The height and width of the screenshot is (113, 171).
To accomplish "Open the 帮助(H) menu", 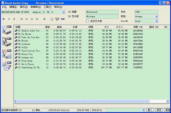I will click(x=58, y=7).
